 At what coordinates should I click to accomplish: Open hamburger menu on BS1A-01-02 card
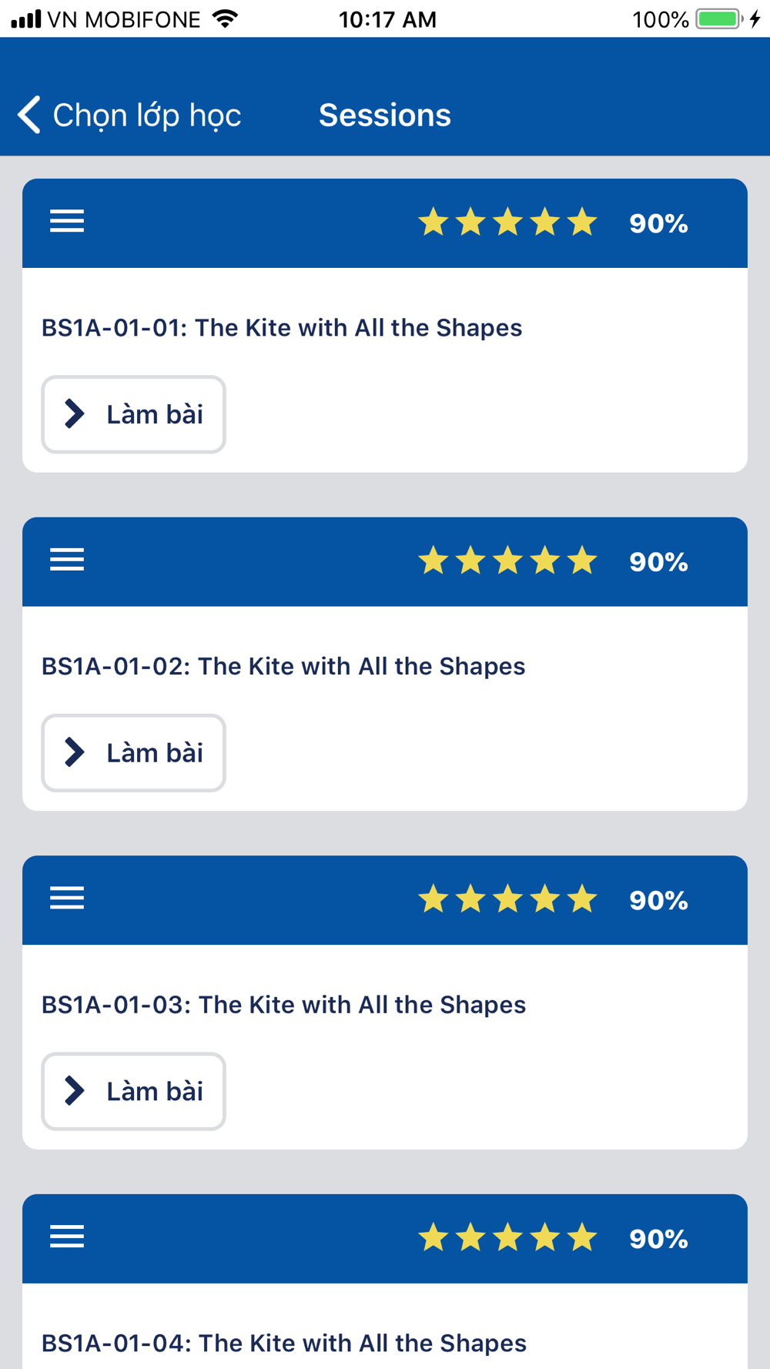coord(67,560)
